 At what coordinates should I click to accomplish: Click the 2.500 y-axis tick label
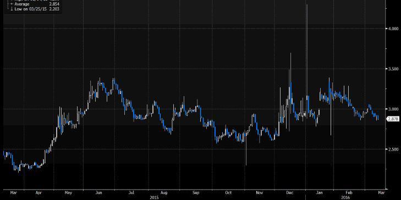393,149
